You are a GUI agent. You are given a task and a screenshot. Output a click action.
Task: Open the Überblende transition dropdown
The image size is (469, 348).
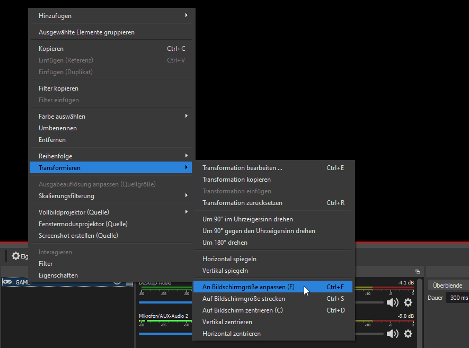(448, 285)
